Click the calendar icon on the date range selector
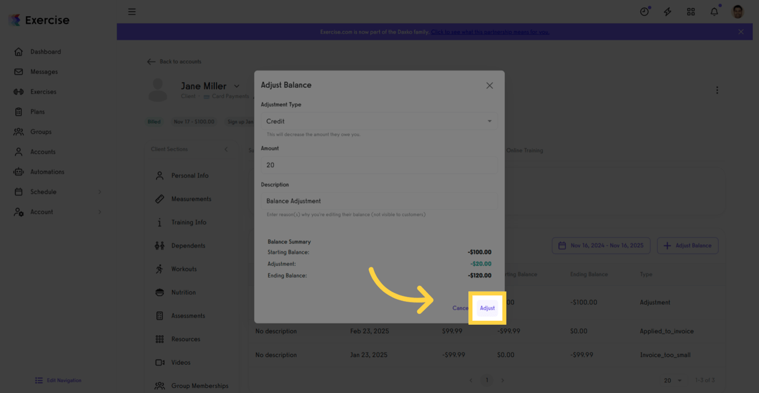This screenshot has width=759, height=393. click(x=563, y=245)
